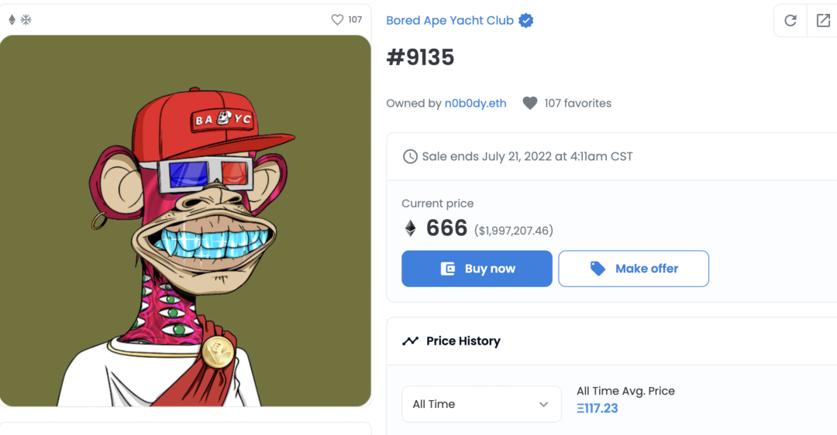This screenshot has height=435, width=837.
Task: Click the Ethereum diamond icon beside 666
Action: click(x=411, y=228)
